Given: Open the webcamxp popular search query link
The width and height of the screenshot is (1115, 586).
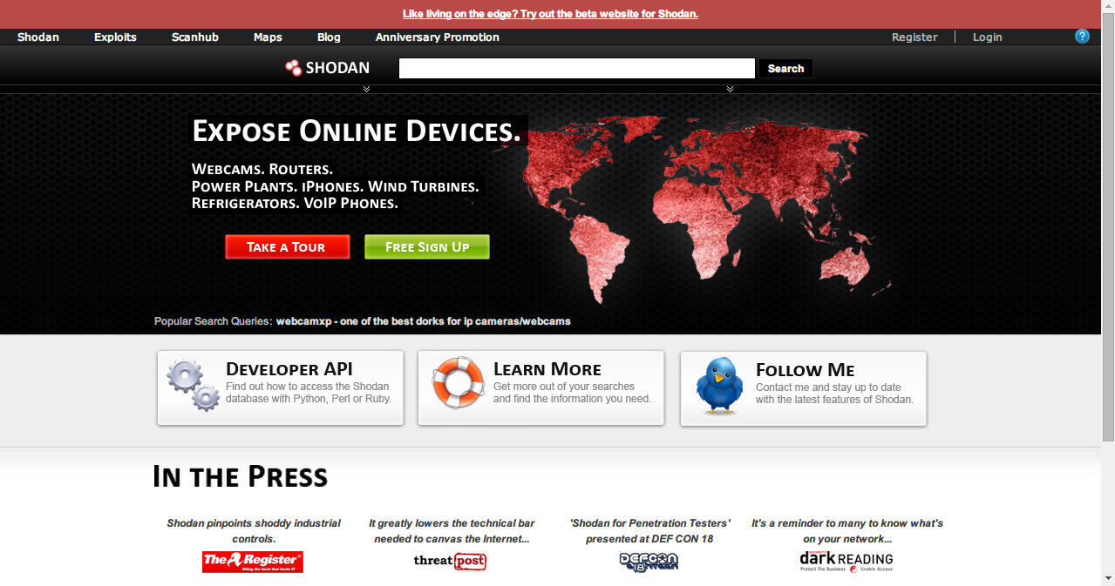Looking at the screenshot, I should [x=424, y=321].
